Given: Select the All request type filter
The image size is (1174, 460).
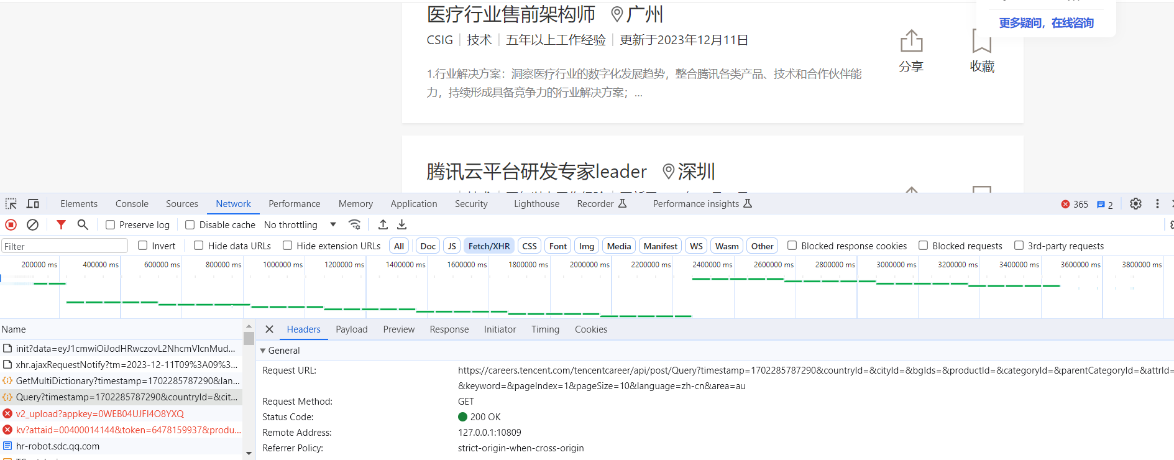Looking at the screenshot, I should click(x=399, y=246).
